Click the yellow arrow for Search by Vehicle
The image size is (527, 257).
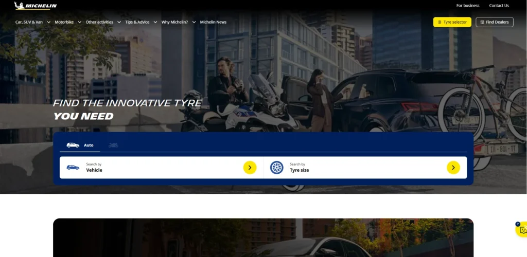click(x=250, y=168)
